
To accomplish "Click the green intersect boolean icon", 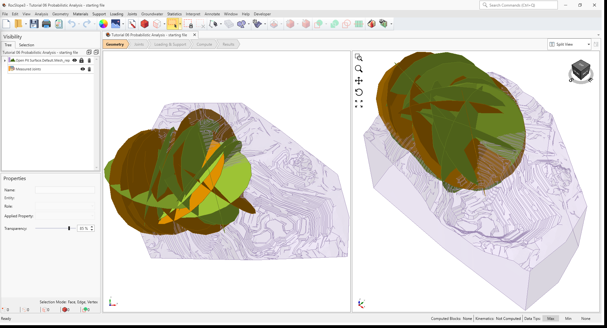I will click(x=334, y=24).
